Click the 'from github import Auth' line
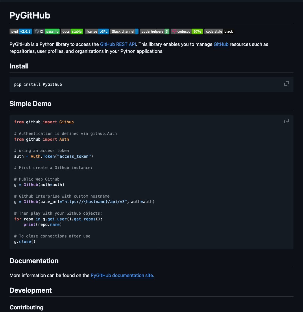This screenshot has height=312, width=303. 42,139
